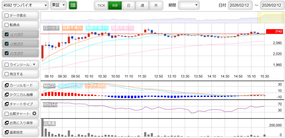Switch to the TICK chart tab

(101, 5)
